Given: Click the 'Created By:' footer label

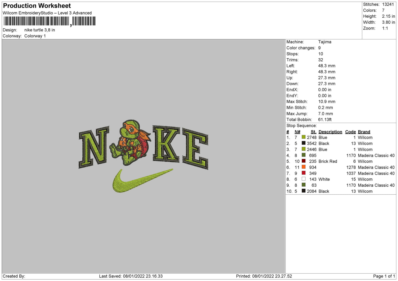Looking at the screenshot, I should [14, 276].
